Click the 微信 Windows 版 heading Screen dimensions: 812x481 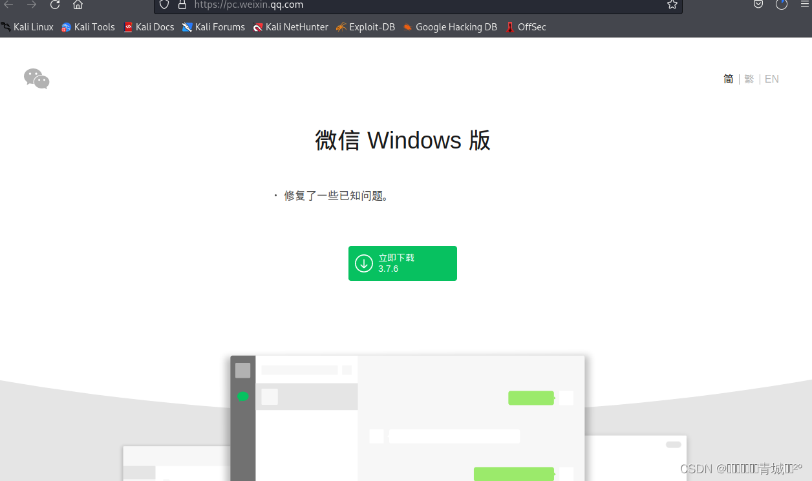(403, 140)
